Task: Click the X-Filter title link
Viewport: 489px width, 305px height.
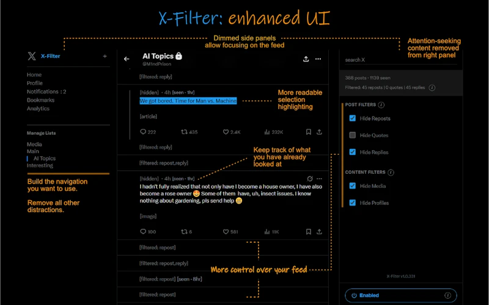Action: coord(51,56)
